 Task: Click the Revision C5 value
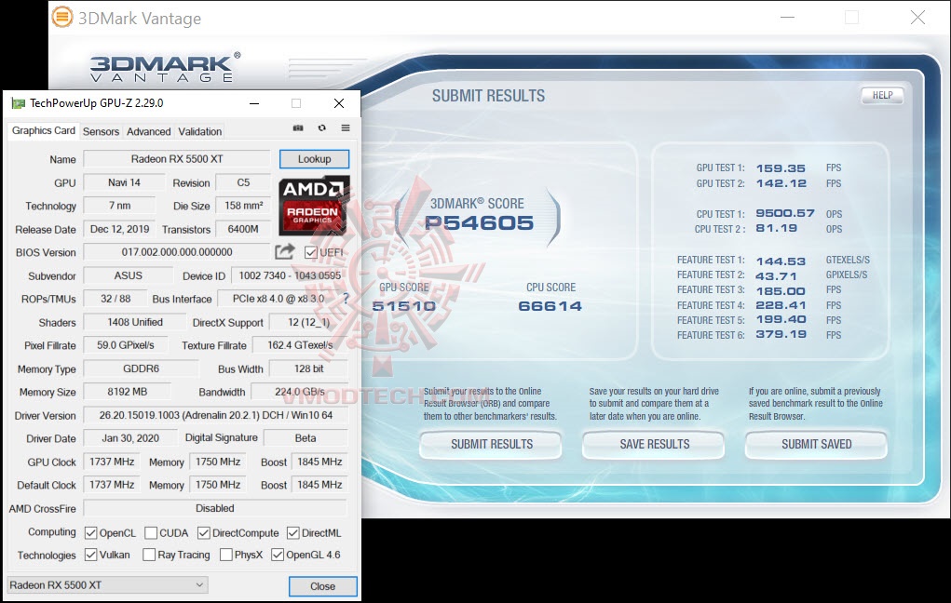[243, 182]
